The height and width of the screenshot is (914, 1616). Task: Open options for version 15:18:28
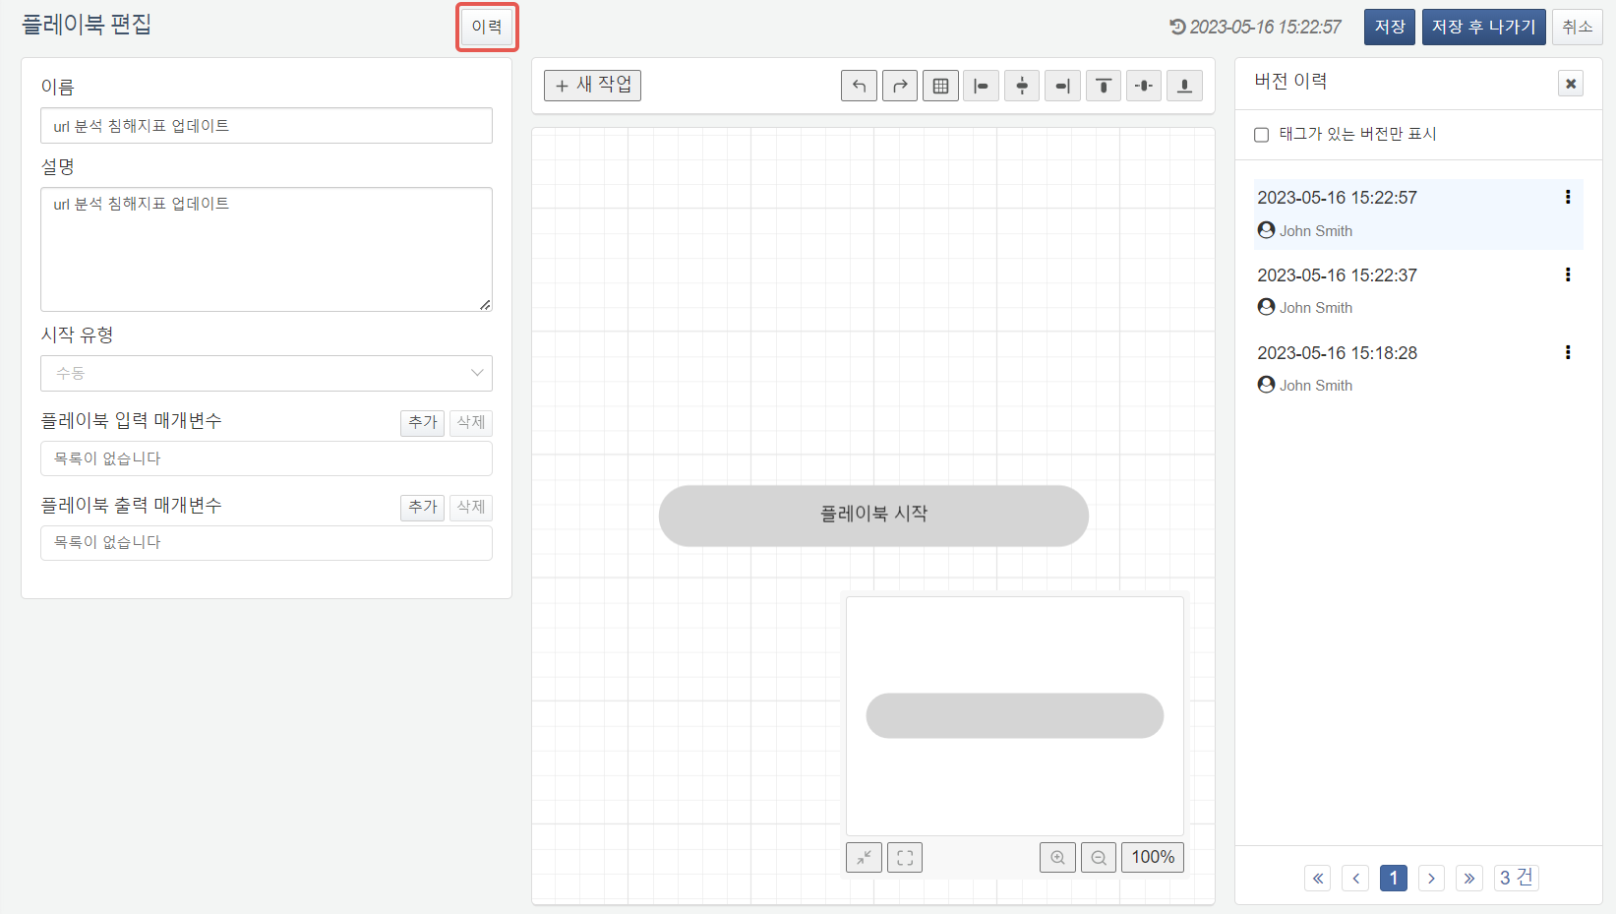(1568, 352)
